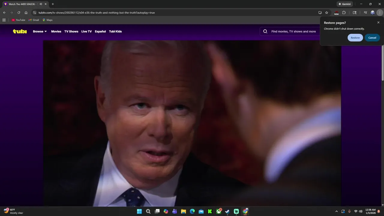Image resolution: width=384 pixels, height=216 pixels.
Task: Open Windows Start menu
Action: point(139,211)
